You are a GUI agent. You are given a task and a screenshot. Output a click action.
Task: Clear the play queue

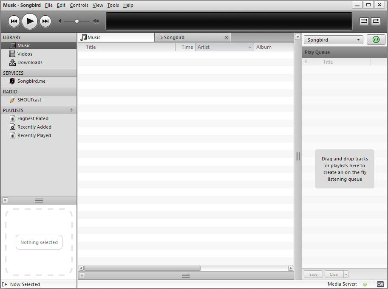pyautogui.click(x=334, y=274)
